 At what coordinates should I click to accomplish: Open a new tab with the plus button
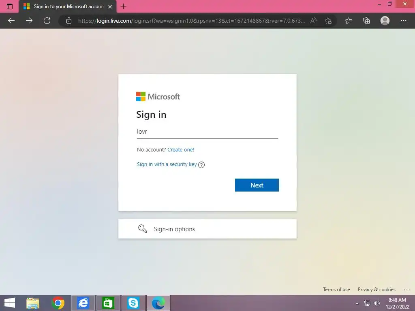click(123, 6)
